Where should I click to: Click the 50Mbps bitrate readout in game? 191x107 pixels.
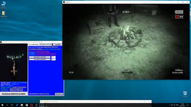tap(179, 70)
